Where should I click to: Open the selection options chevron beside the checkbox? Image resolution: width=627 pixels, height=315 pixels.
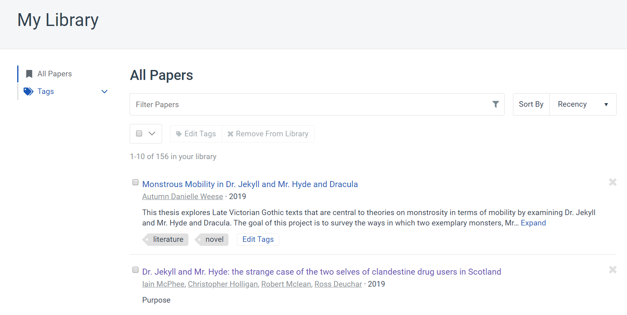(152, 134)
